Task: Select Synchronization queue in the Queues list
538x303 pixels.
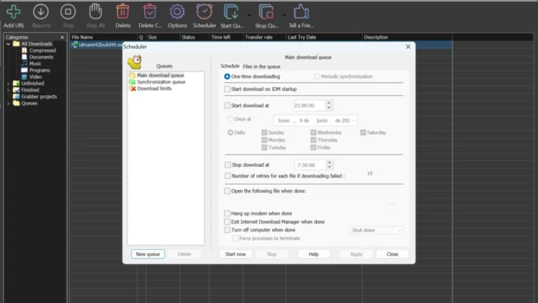Action: [158, 82]
